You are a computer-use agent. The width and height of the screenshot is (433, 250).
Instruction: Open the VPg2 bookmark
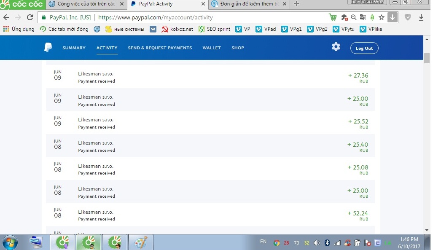(317, 29)
